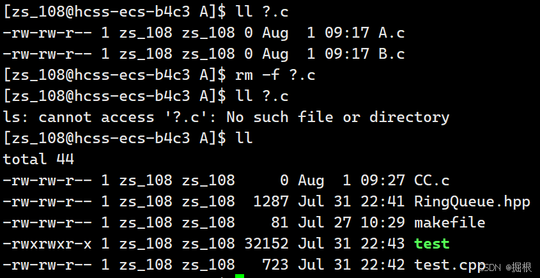Click the 'No such file or directory' text
This screenshot has height=278, width=540.
(338, 118)
